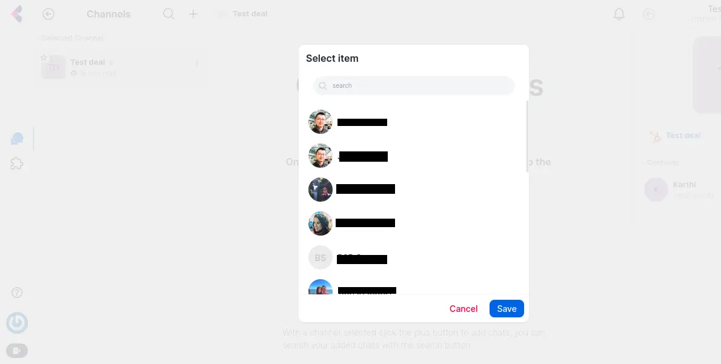
Task: Click the dialog list scrollbar
Action: (527, 136)
